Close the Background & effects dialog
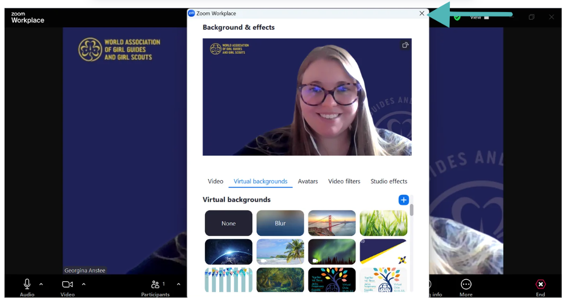 coord(422,14)
